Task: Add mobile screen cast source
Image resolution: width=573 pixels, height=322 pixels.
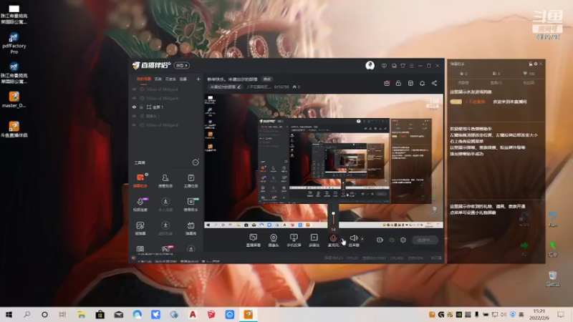Action: point(294,240)
